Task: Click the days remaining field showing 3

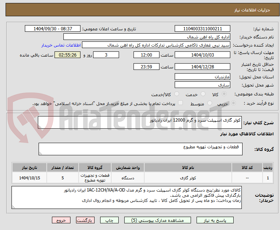Action: (106, 55)
